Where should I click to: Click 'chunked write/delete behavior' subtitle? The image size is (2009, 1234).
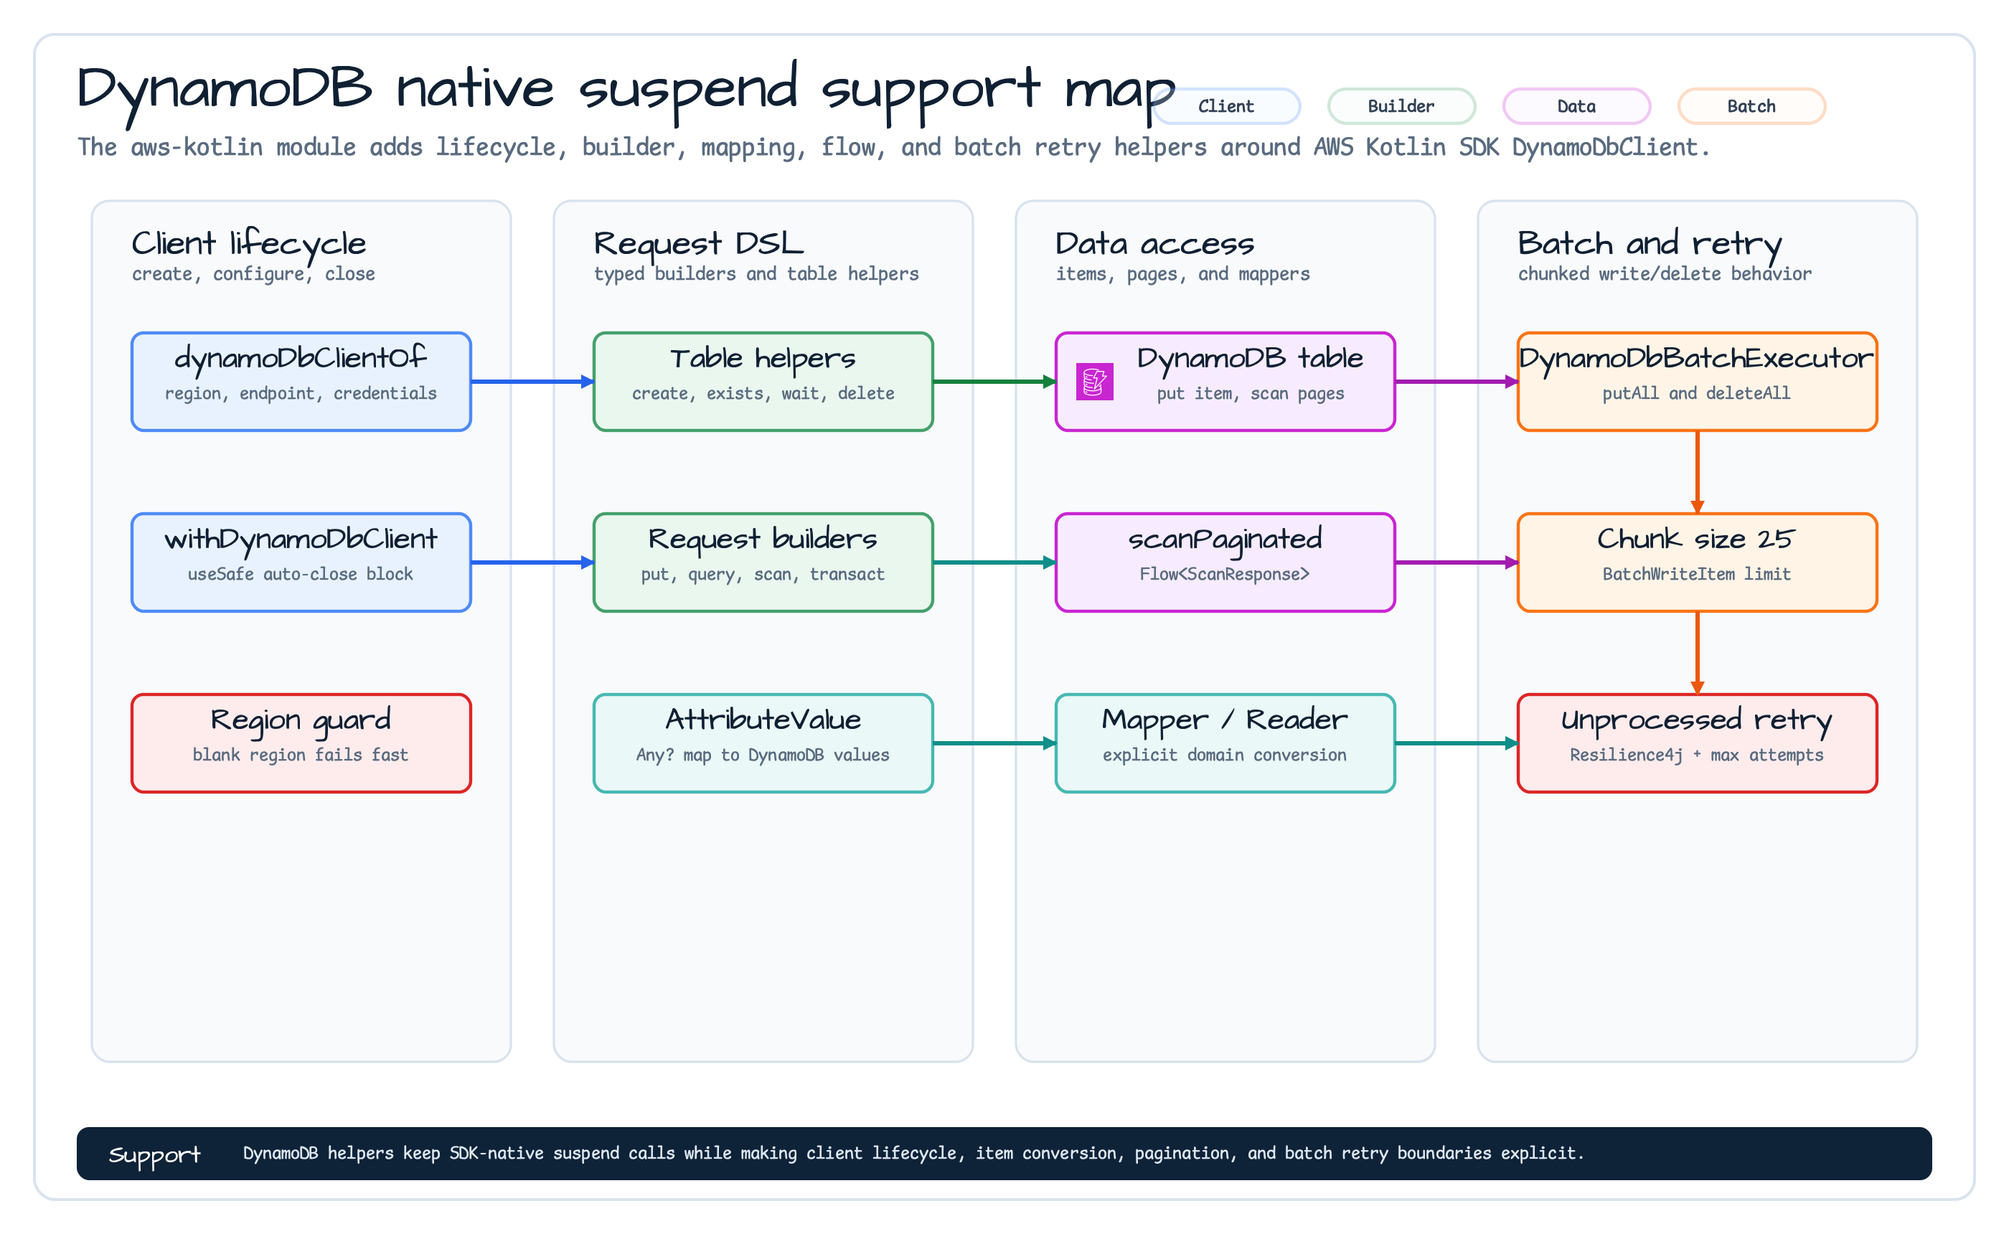click(1665, 274)
